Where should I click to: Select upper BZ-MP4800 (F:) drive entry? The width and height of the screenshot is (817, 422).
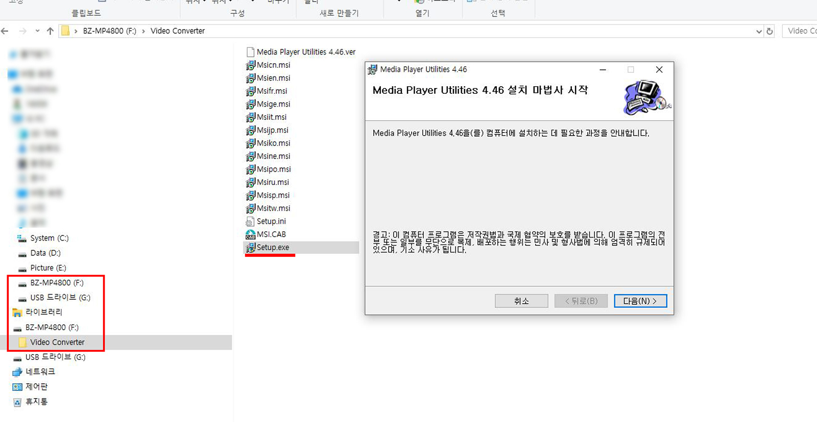pos(57,282)
